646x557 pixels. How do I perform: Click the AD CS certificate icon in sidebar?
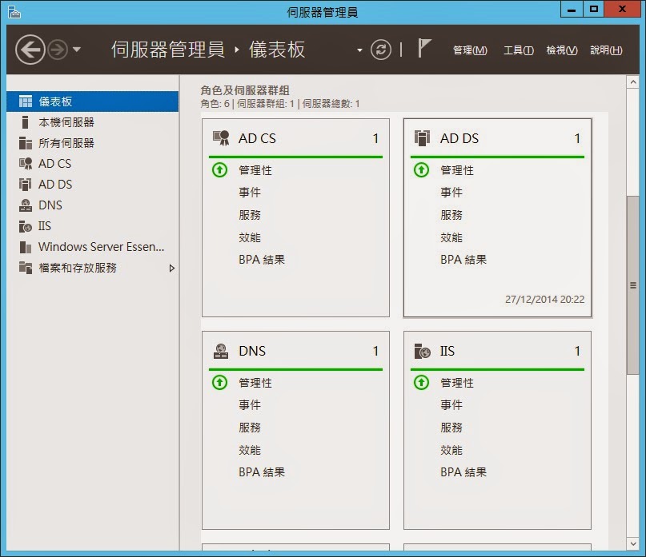pyautogui.click(x=26, y=164)
